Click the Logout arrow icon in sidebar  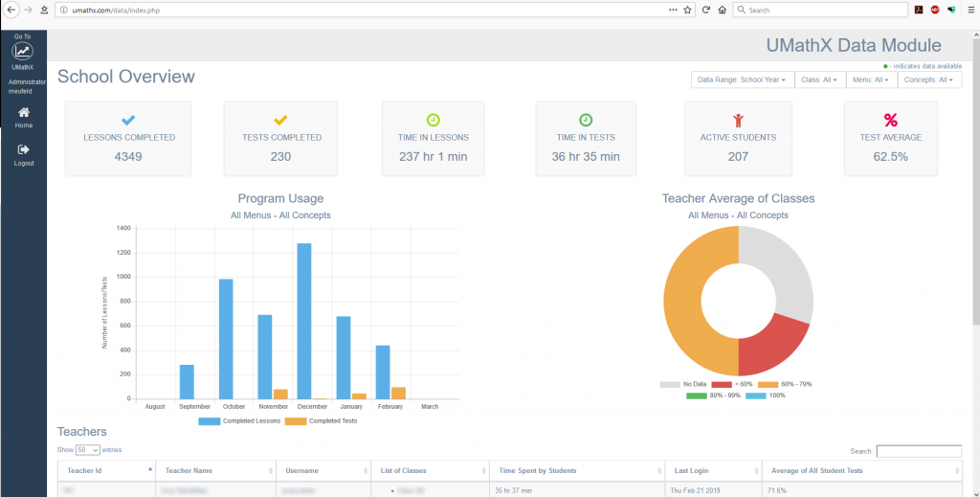[x=24, y=149]
